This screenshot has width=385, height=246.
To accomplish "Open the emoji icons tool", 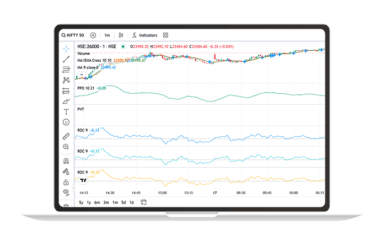I will tap(66, 122).
